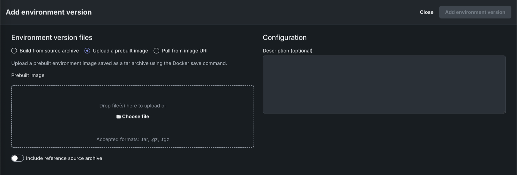Viewport: 517px width, 175px height.
Task: Click the 'Accepted formats: .tar, .gz, .tgz' text
Action: pos(132,139)
